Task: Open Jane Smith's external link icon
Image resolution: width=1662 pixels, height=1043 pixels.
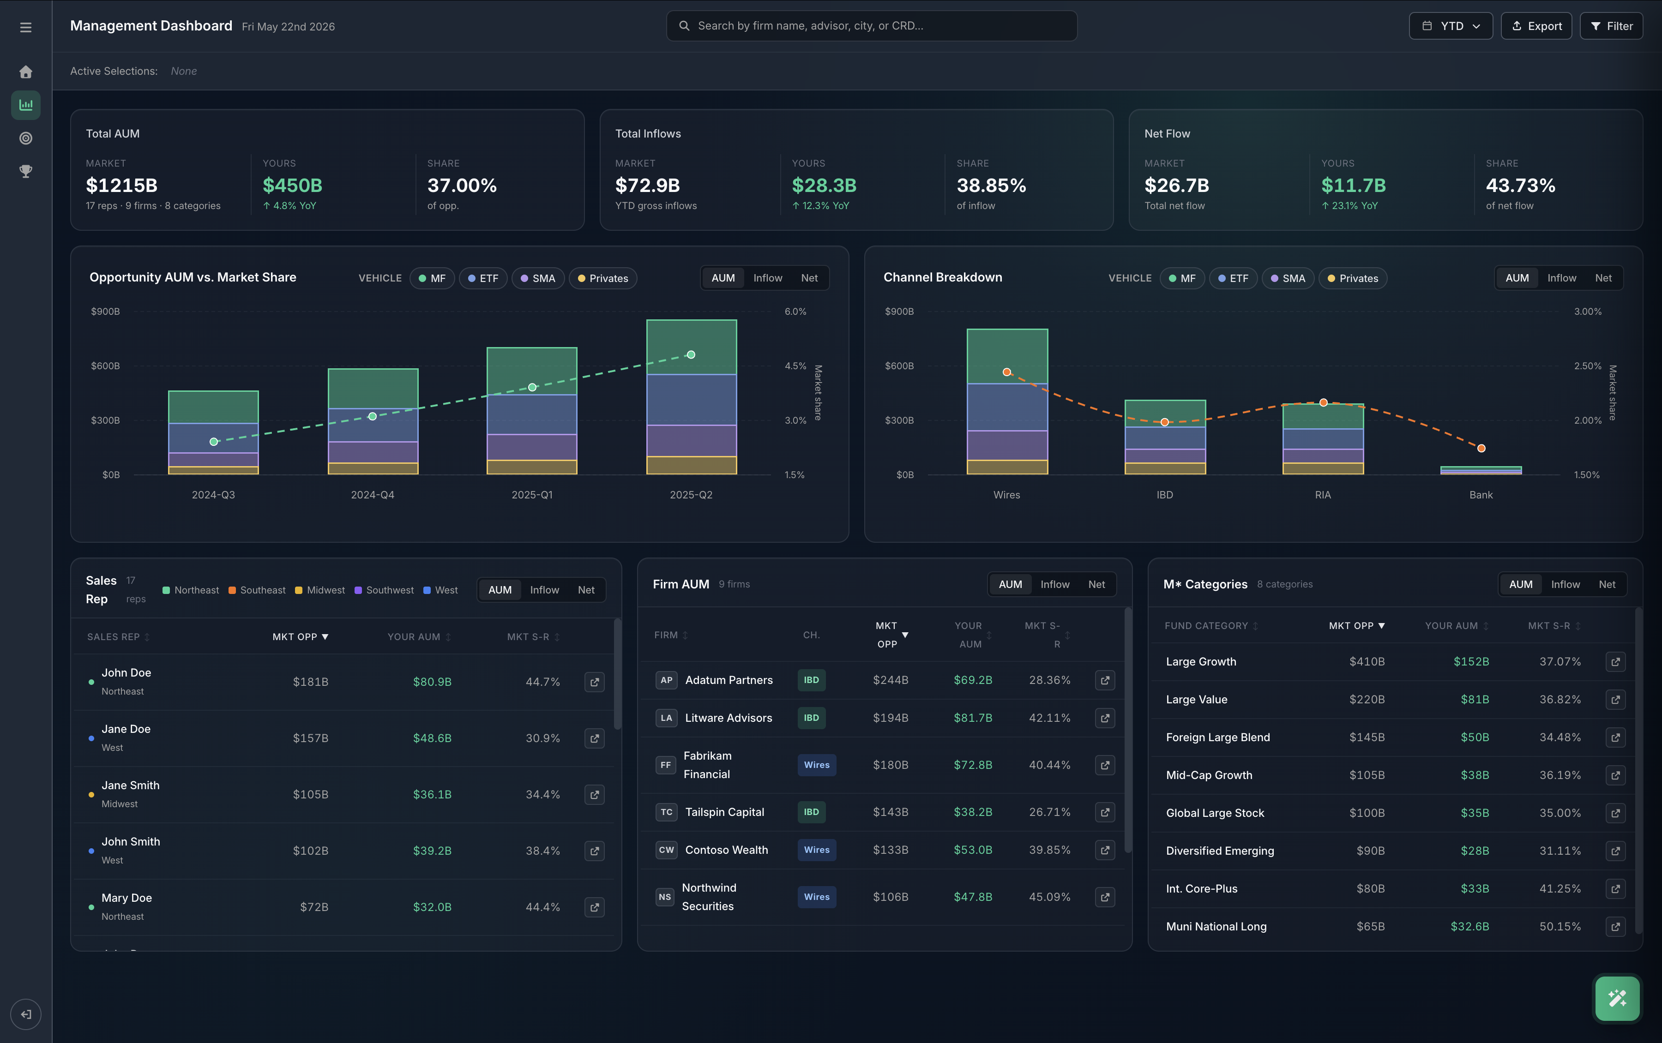Action: point(594,795)
